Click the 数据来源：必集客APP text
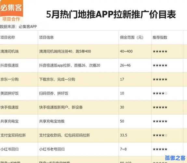 (x=18, y=26)
